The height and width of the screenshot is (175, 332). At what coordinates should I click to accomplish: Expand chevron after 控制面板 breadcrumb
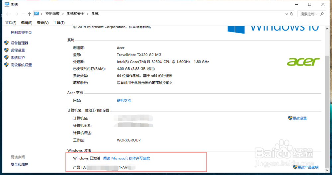(63, 14)
